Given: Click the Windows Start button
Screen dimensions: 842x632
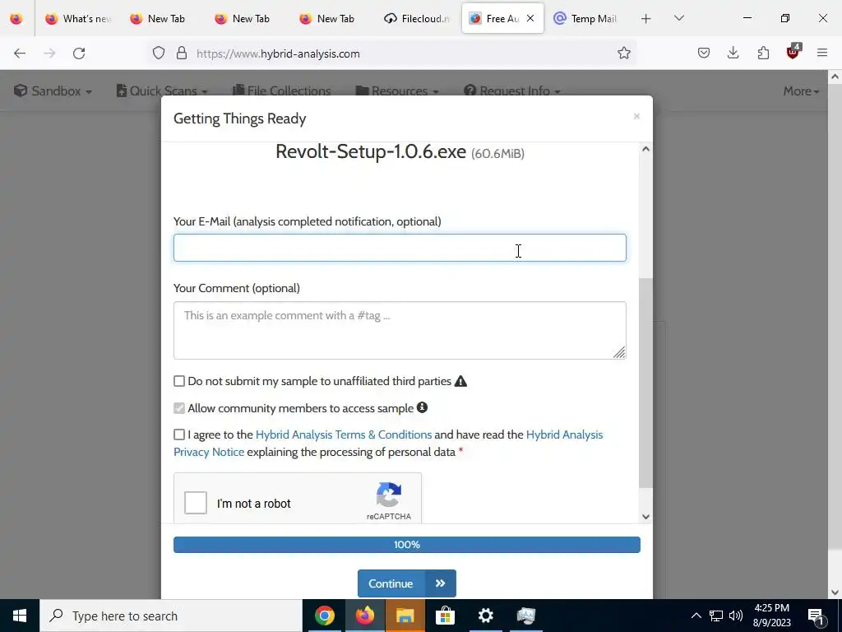Looking at the screenshot, I should pyautogui.click(x=20, y=616).
